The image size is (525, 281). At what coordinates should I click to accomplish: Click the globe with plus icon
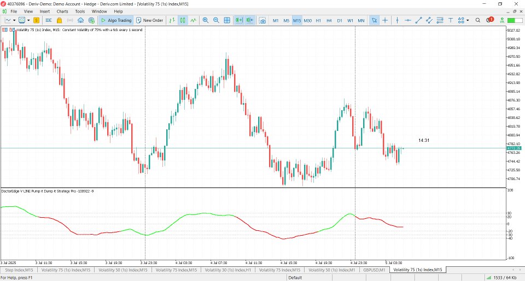91,20
